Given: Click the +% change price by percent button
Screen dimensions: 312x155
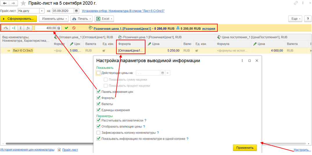Looking at the screenshot, I should point(6,28).
